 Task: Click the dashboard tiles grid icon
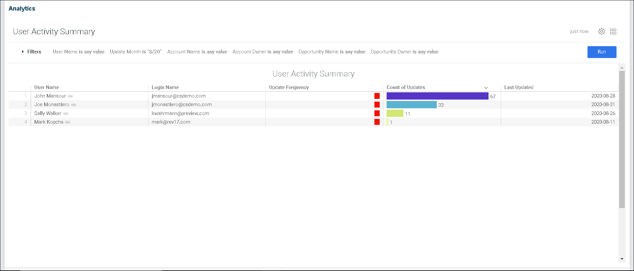pyautogui.click(x=613, y=31)
